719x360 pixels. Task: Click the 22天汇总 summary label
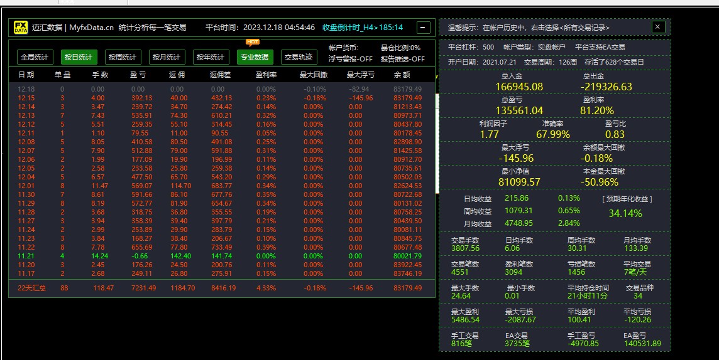click(31, 288)
